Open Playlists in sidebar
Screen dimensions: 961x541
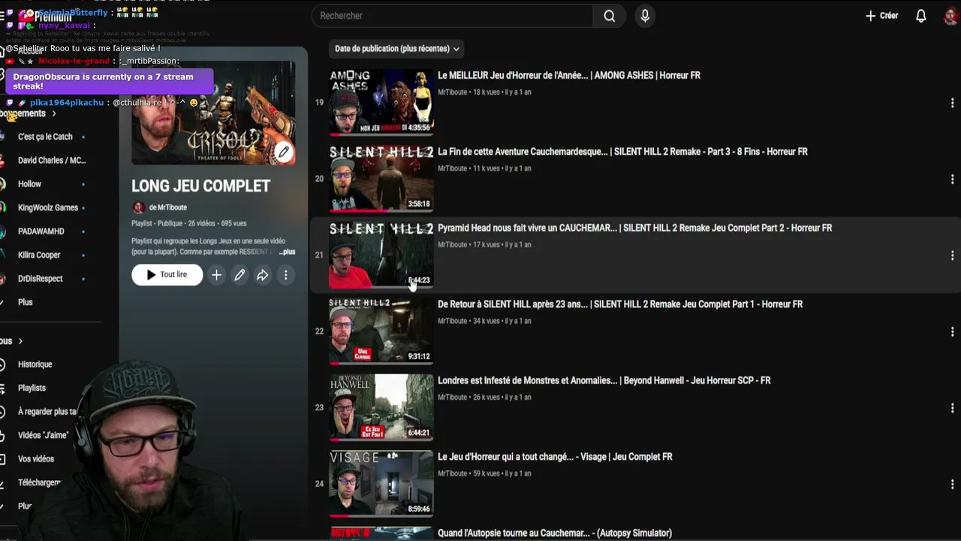pyautogui.click(x=32, y=388)
